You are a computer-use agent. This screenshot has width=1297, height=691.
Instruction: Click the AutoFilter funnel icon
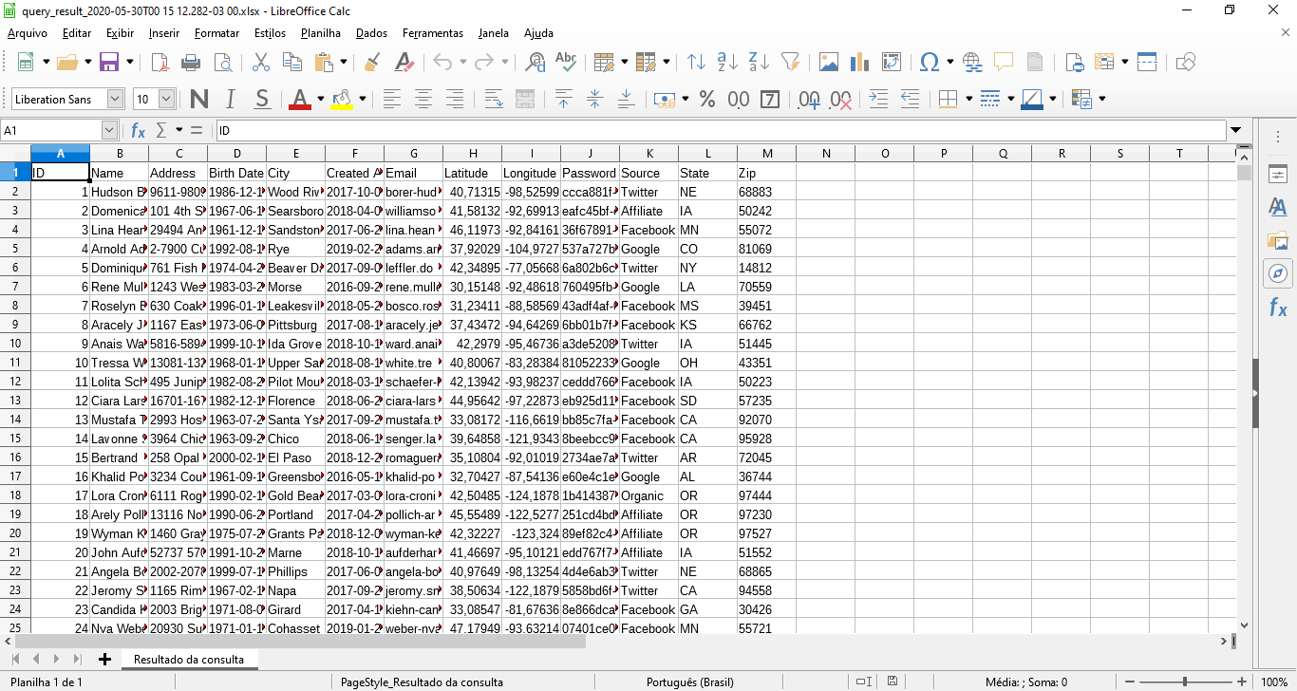(790, 63)
